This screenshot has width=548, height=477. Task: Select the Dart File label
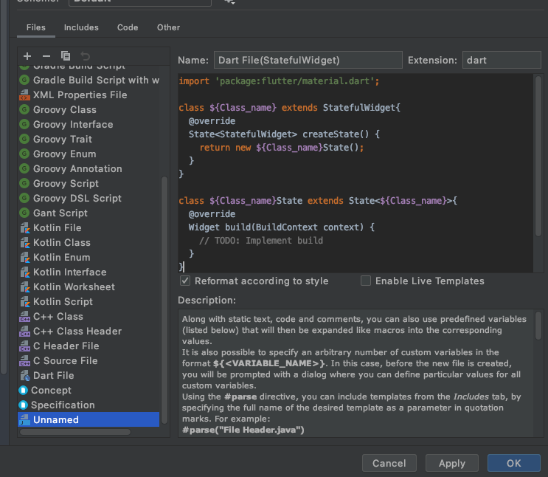point(53,376)
